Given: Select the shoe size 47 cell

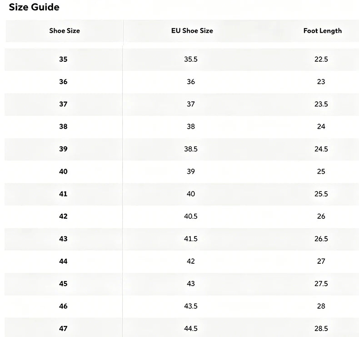Looking at the screenshot, I should tap(63, 329).
